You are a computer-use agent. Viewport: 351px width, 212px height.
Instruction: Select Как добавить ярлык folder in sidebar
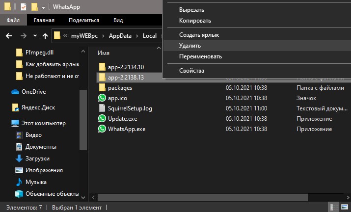coord(52,64)
